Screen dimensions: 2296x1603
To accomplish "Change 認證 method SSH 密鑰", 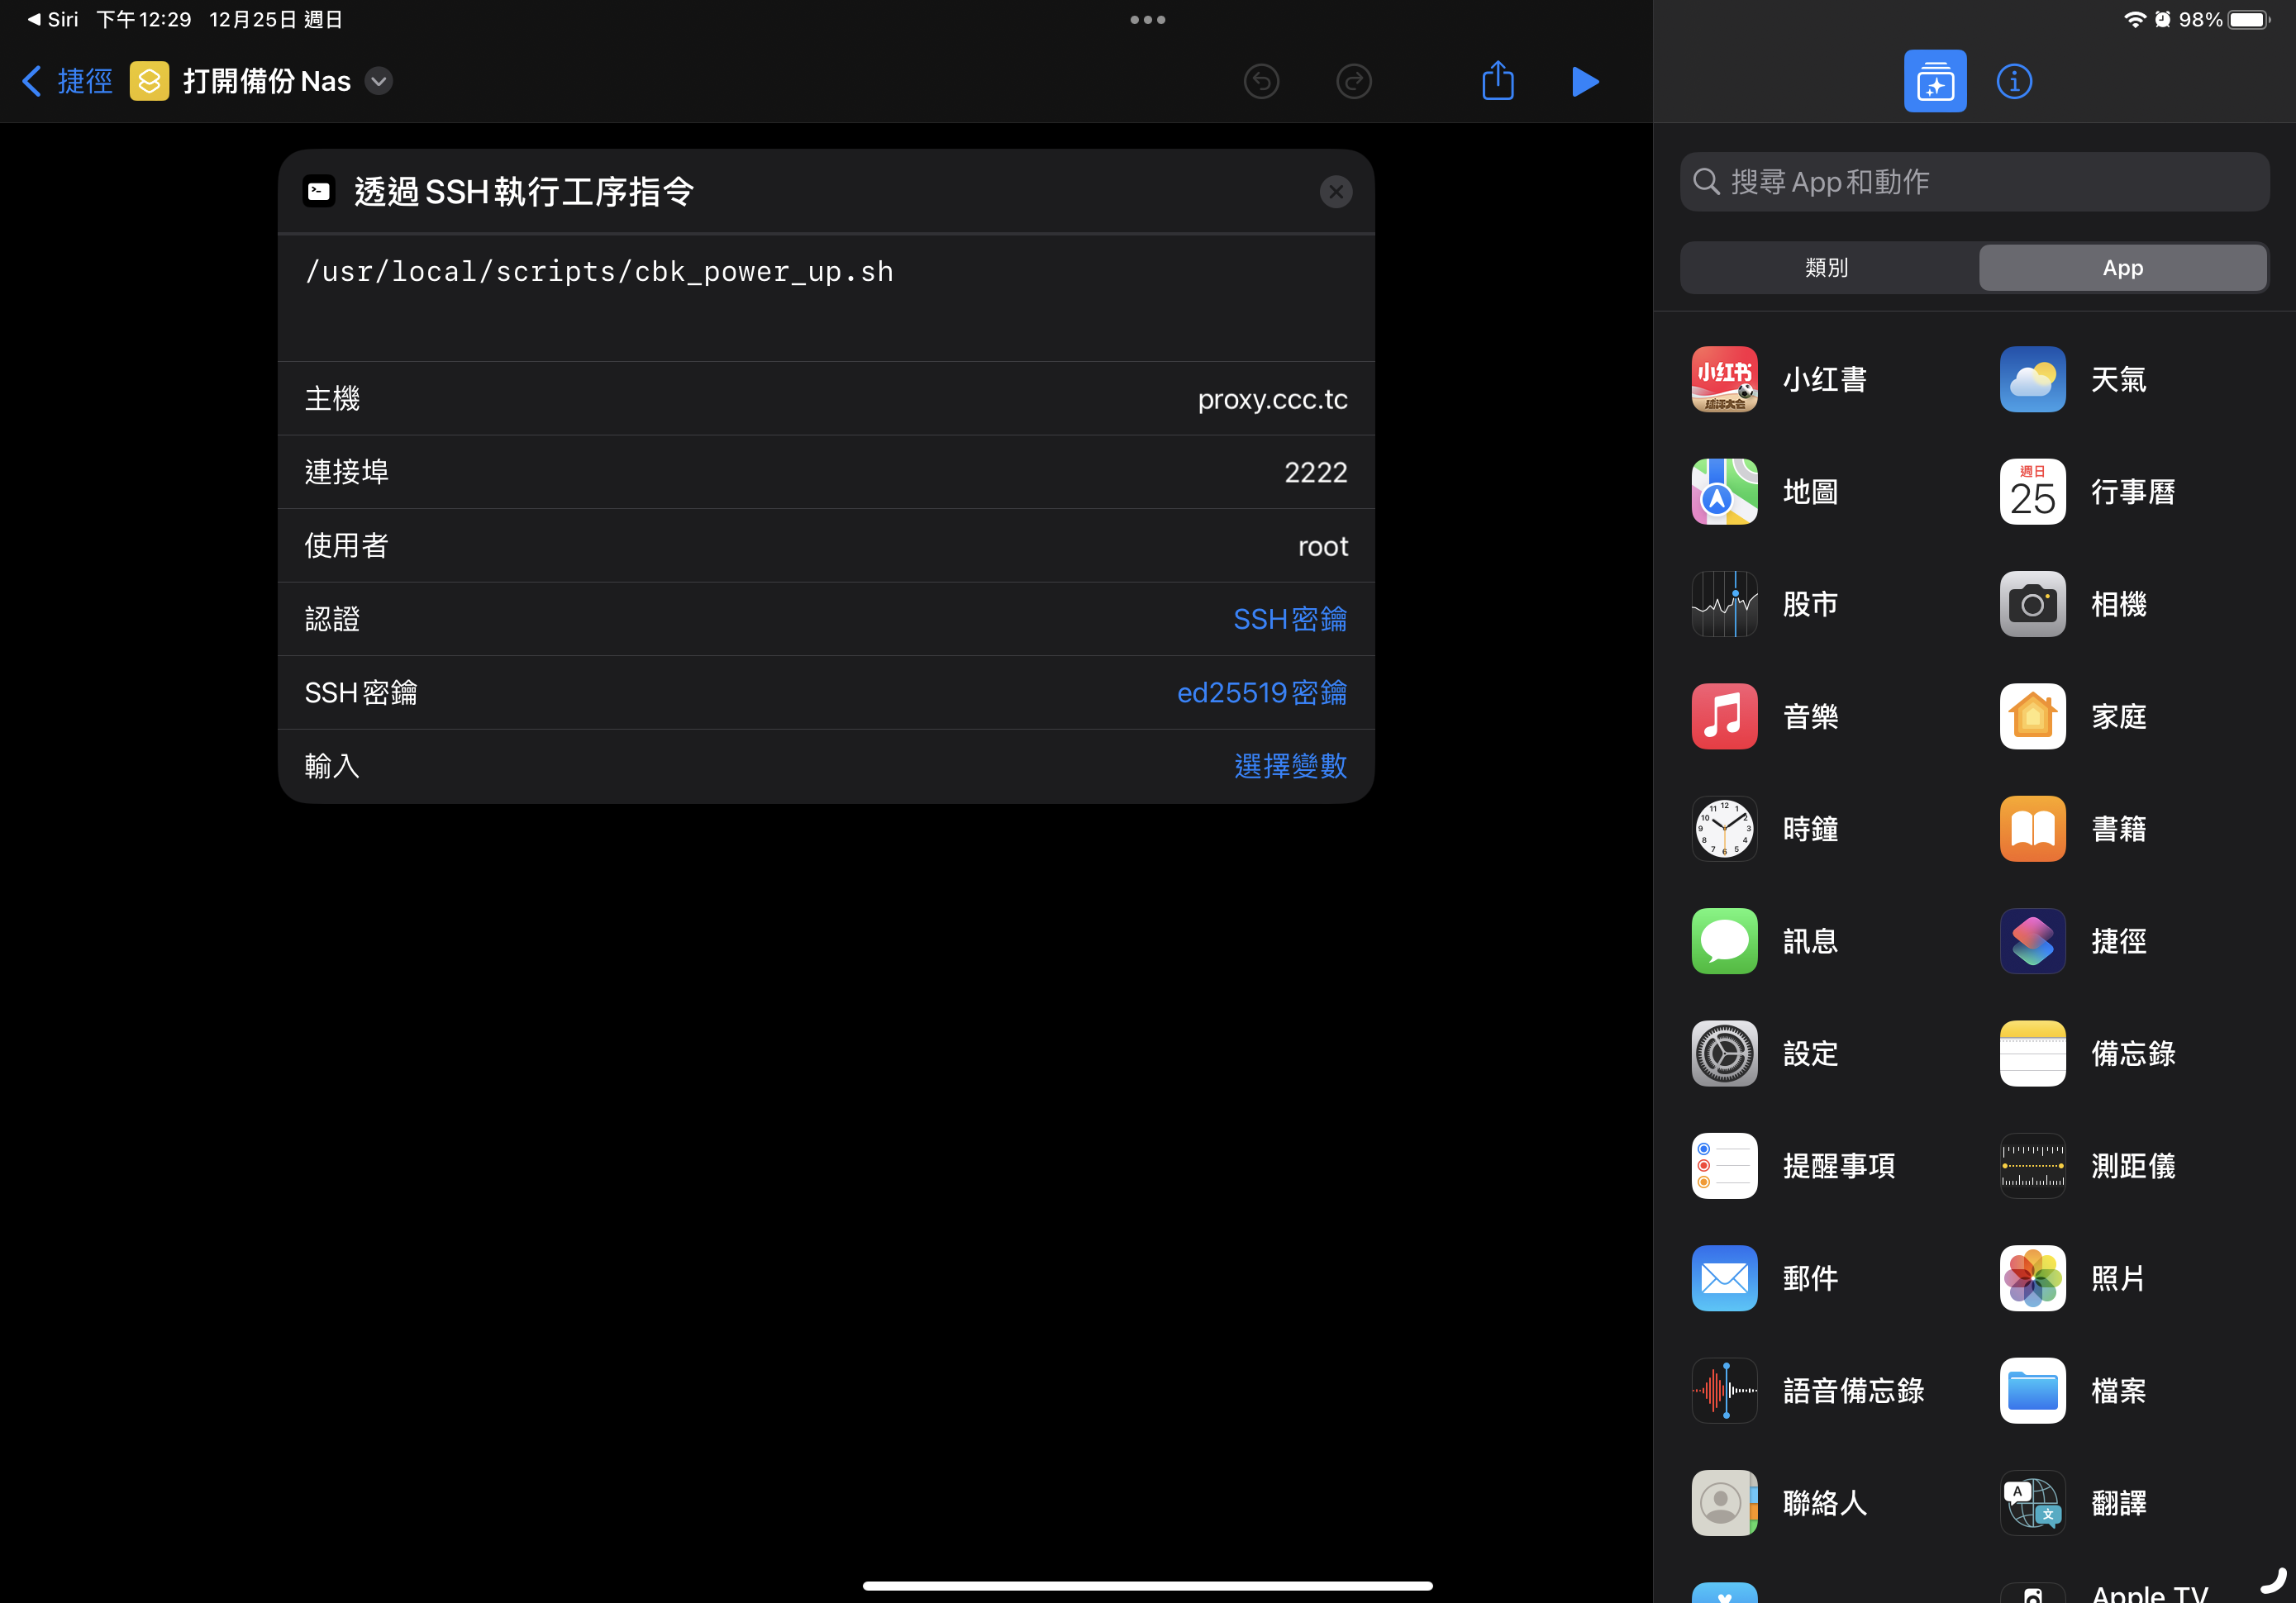I will click(x=1289, y=618).
